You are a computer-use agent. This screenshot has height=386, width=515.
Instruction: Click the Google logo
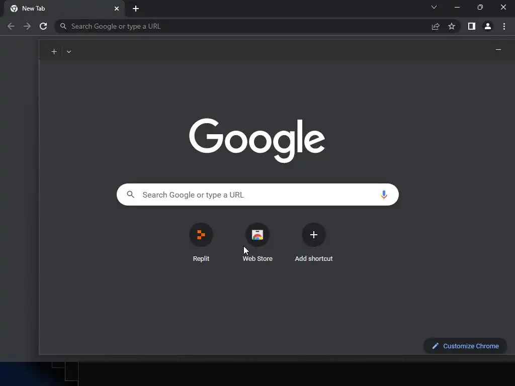[257, 140]
